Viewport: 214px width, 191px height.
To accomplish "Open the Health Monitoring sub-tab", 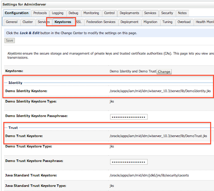I will [x=204, y=22].
